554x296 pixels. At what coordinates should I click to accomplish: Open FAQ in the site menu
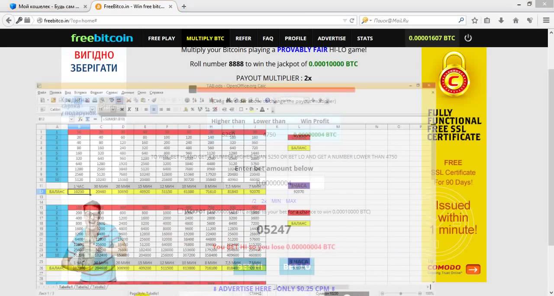click(268, 38)
